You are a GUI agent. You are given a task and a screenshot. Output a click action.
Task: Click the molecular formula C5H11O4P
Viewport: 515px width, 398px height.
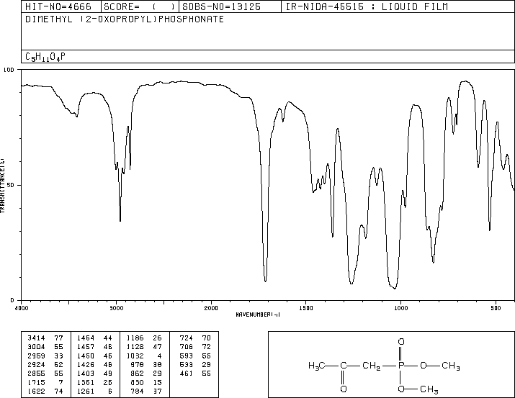click(45, 57)
